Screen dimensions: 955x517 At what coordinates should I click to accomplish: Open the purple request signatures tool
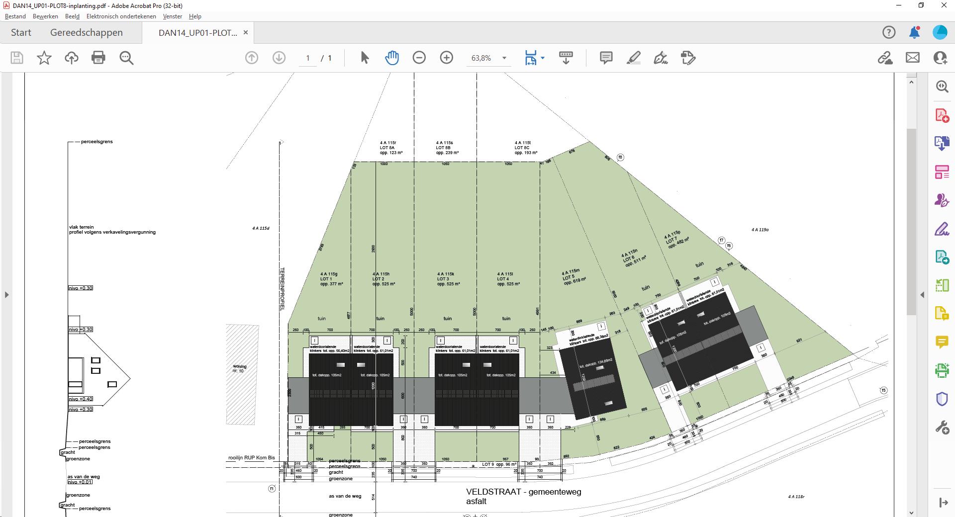tap(942, 200)
